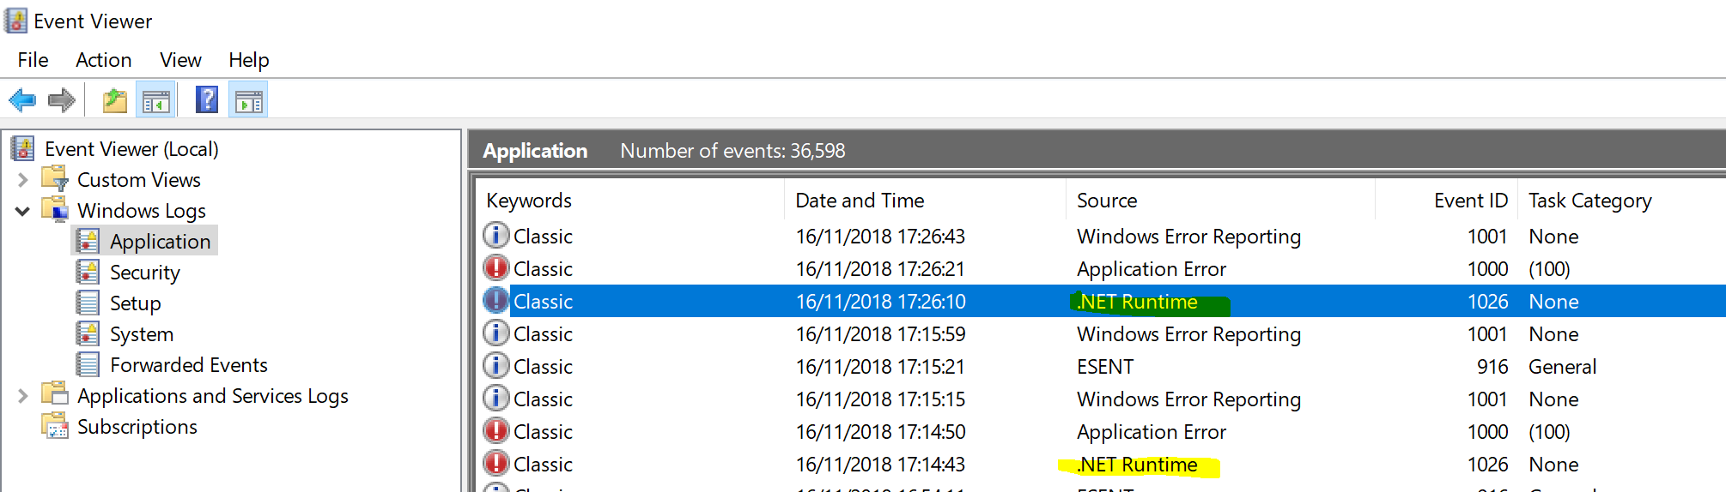Image resolution: width=1726 pixels, height=492 pixels.
Task: Click the Up one level folder icon
Action: click(114, 101)
